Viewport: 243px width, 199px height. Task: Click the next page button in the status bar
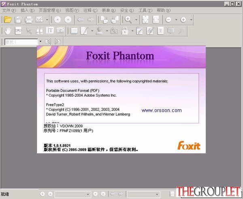(96, 194)
